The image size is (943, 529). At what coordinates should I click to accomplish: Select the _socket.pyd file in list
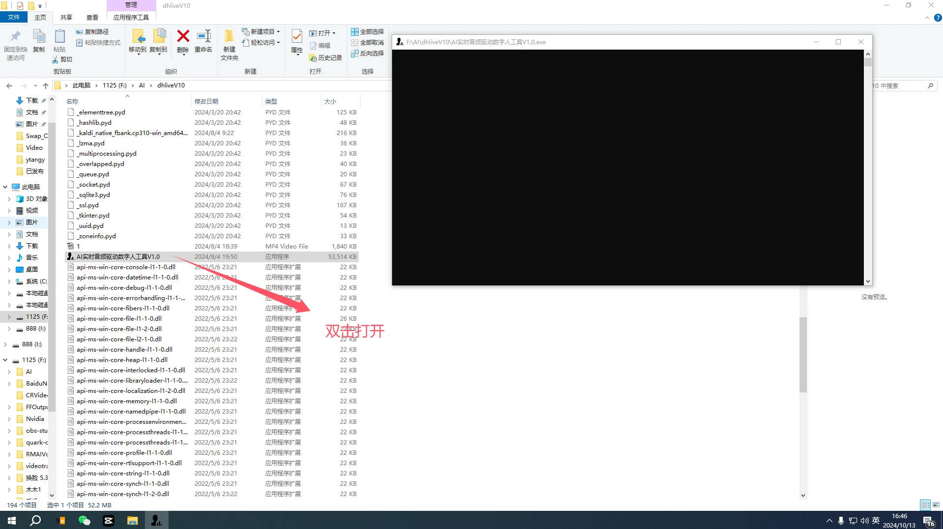(94, 185)
